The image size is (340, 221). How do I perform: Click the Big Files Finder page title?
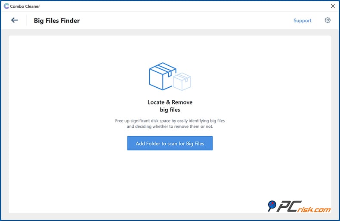tap(57, 21)
